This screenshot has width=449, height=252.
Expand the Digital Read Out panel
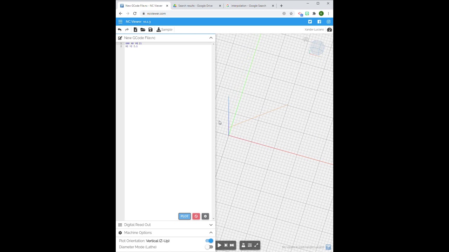pyautogui.click(x=211, y=225)
